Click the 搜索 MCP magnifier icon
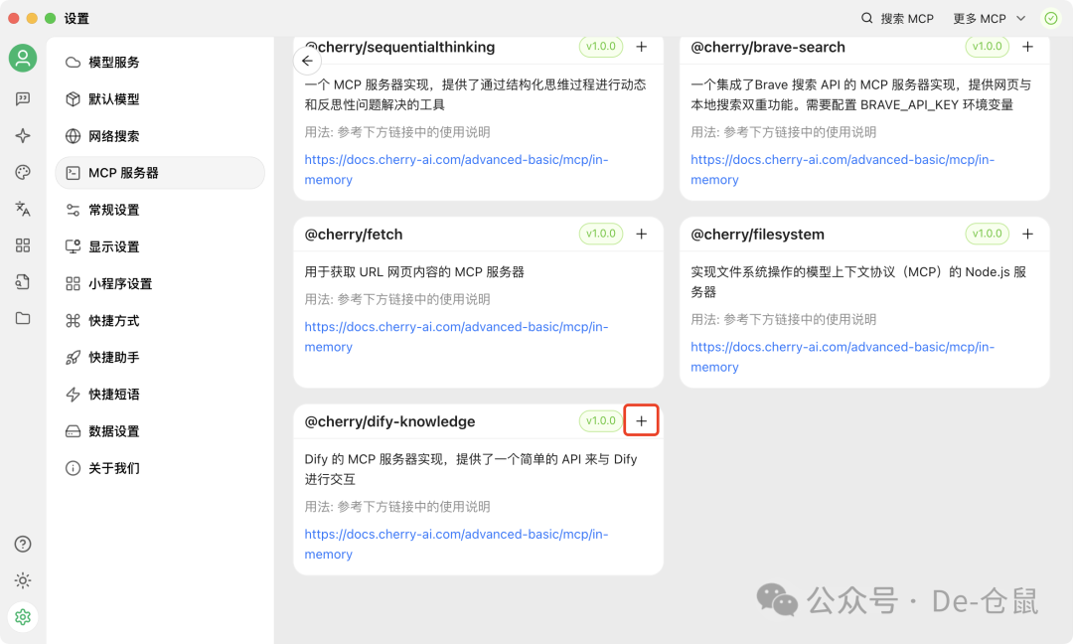Image resolution: width=1073 pixels, height=644 pixels. (x=865, y=18)
